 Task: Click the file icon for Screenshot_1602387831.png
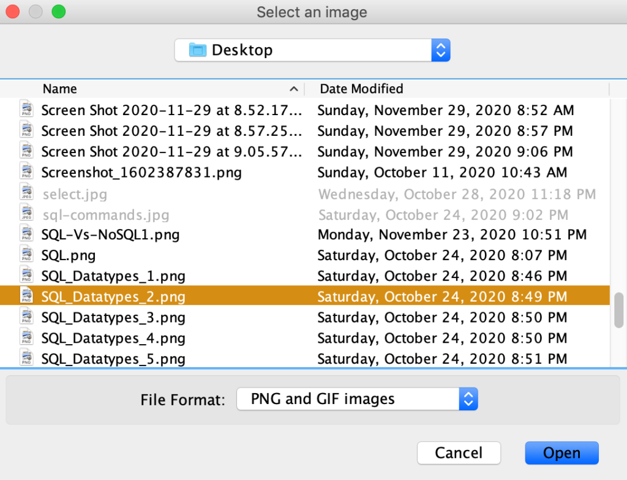coord(26,173)
